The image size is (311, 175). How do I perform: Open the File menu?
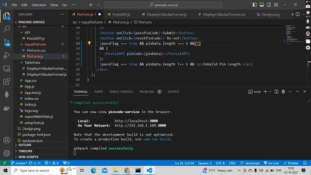tap(14, 5)
